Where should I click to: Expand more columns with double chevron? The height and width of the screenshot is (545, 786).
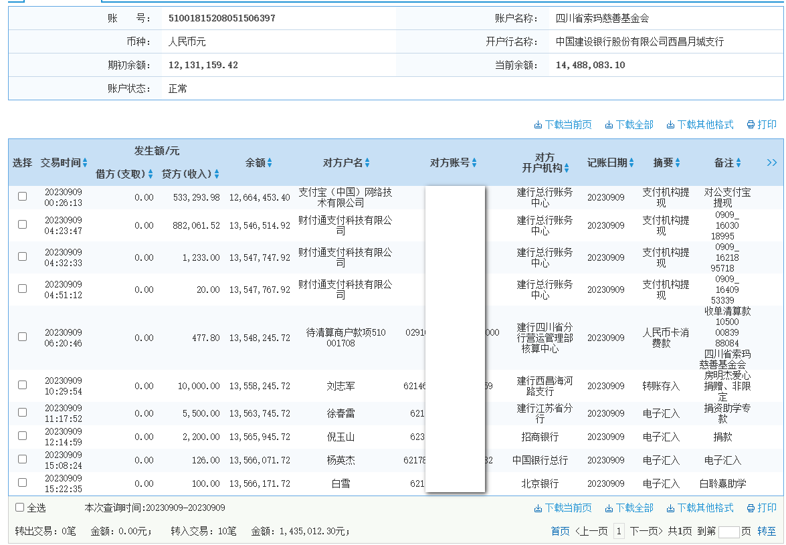tap(772, 162)
